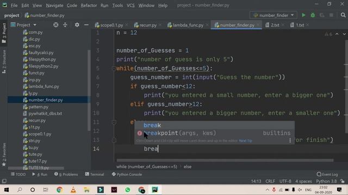Open the File menu
348x195 pixels.
pyautogui.click(x=14, y=5)
